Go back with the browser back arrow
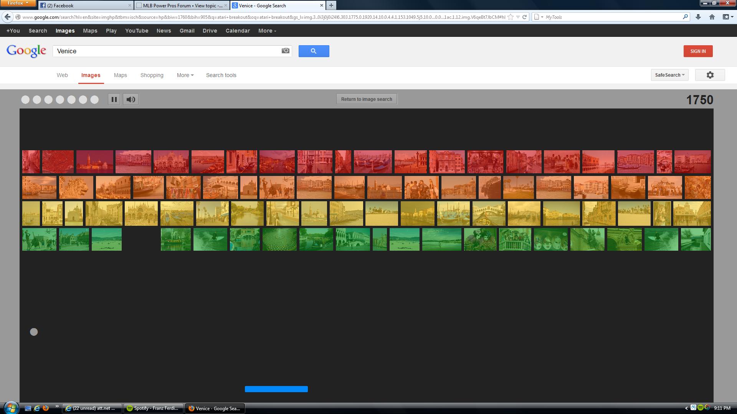737x414 pixels. (7, 17)
